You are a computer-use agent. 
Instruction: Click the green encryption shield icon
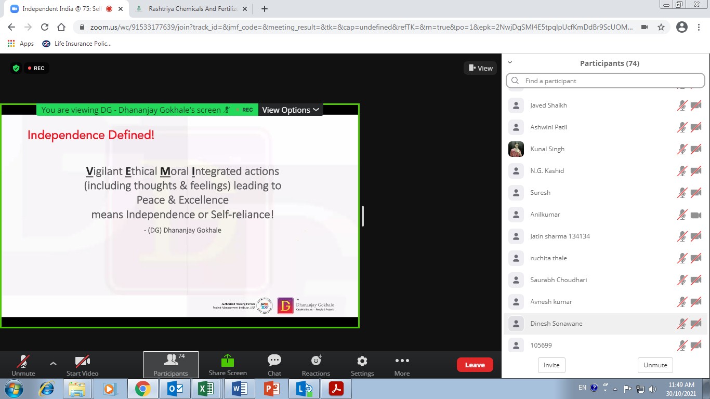pyautogui.click(x=16, y=68)
